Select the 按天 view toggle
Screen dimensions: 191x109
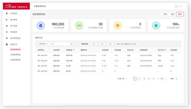[x=165, y=14]
